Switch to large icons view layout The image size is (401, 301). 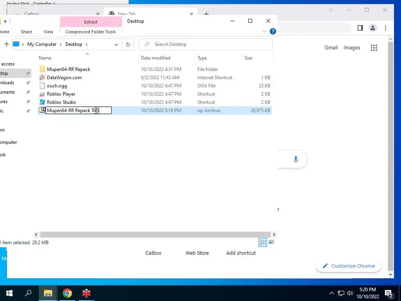tap(271, 242)
